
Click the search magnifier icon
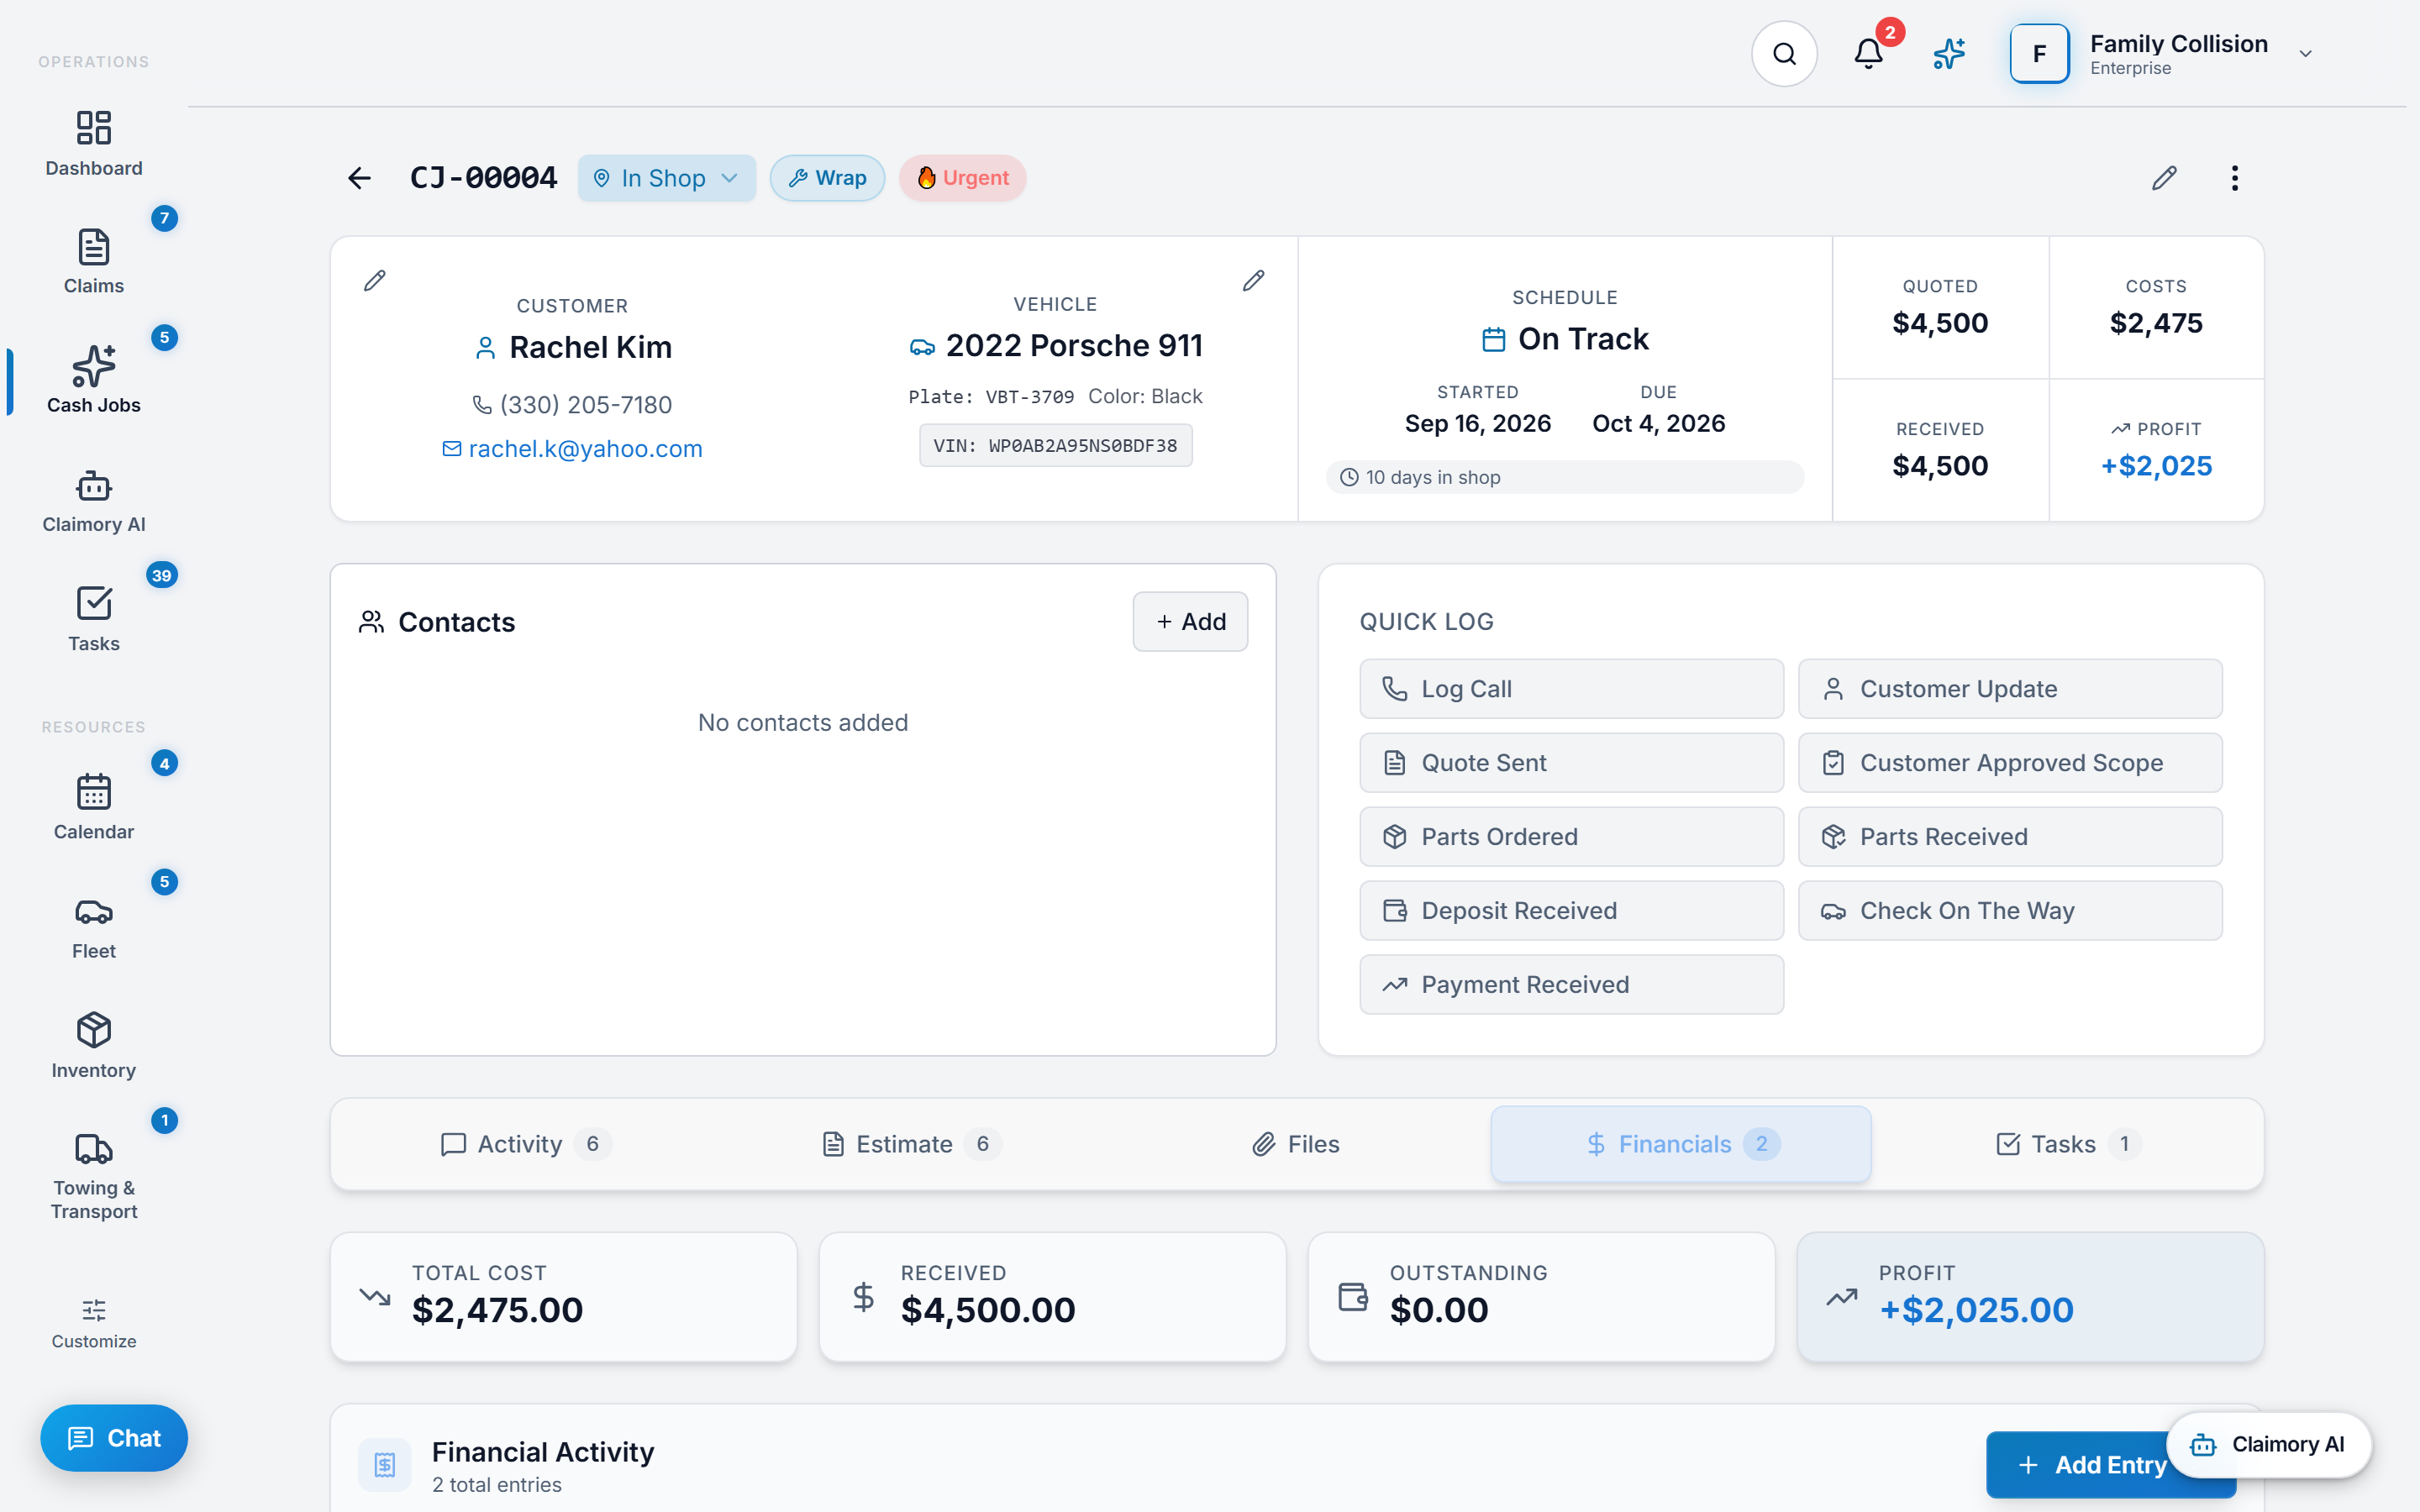point(1784,54)
